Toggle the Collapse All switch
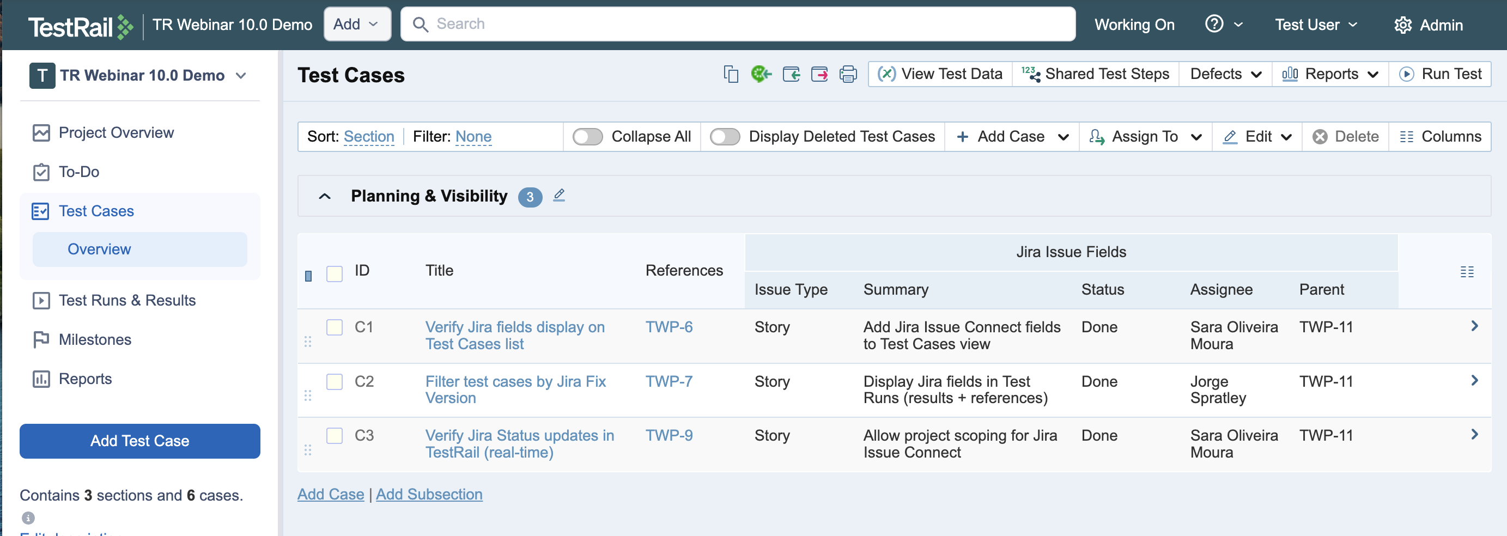This screenshot has width=1507, height=536. pos(587,136)
